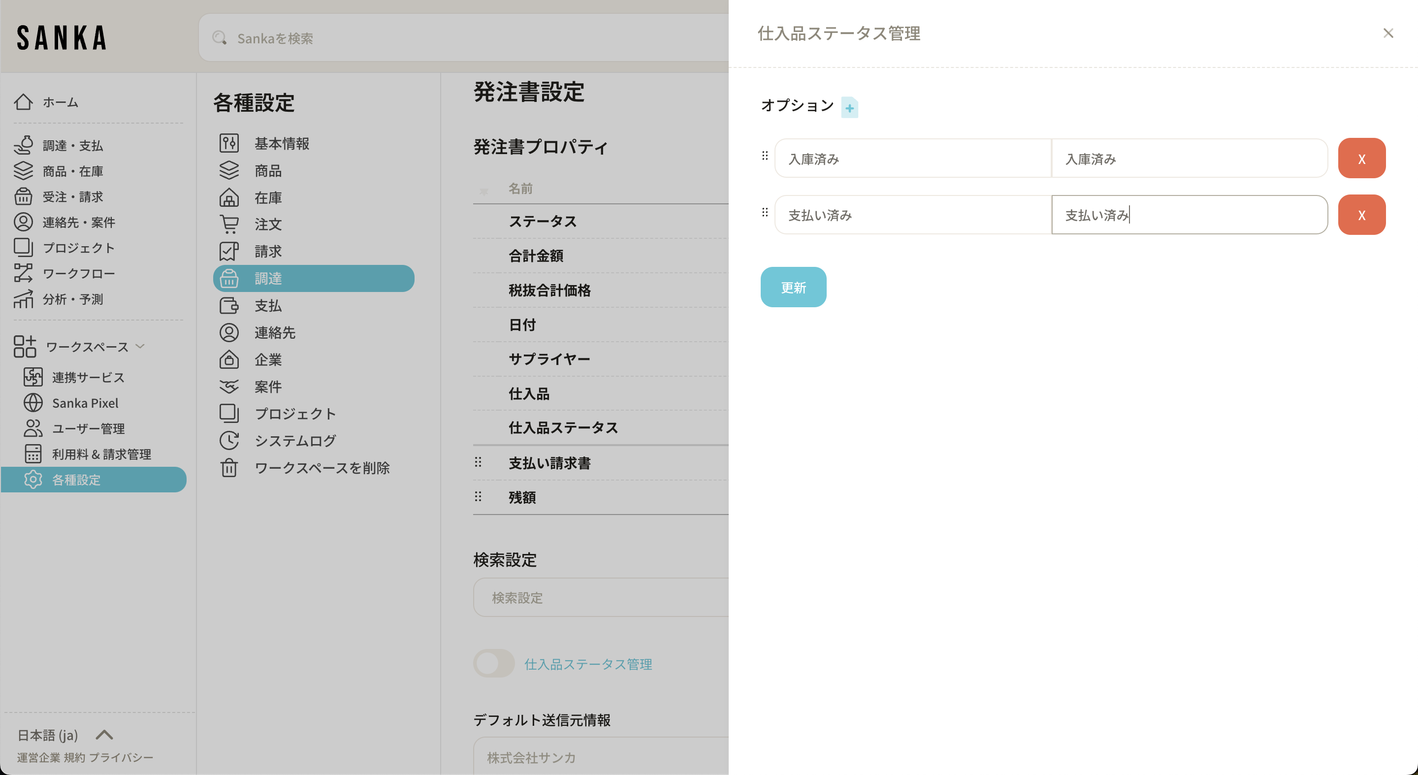Image resolution: width=1418 pixels, height=775 pixels.
Task: Toggle the 仕入品ステータス管理 switch
Action: coord(494,663)
